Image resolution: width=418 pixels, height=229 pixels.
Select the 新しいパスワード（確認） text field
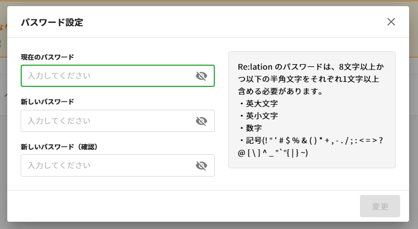106,165
